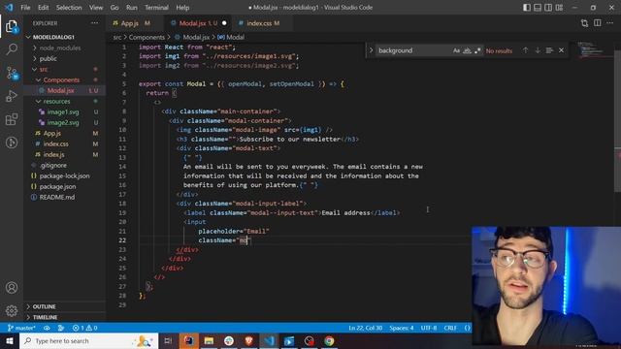Open the Extensions view
Screen dimensions: 621x349
[12, 118]
